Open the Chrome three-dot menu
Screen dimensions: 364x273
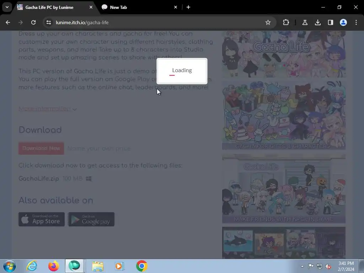coord(356,22)
